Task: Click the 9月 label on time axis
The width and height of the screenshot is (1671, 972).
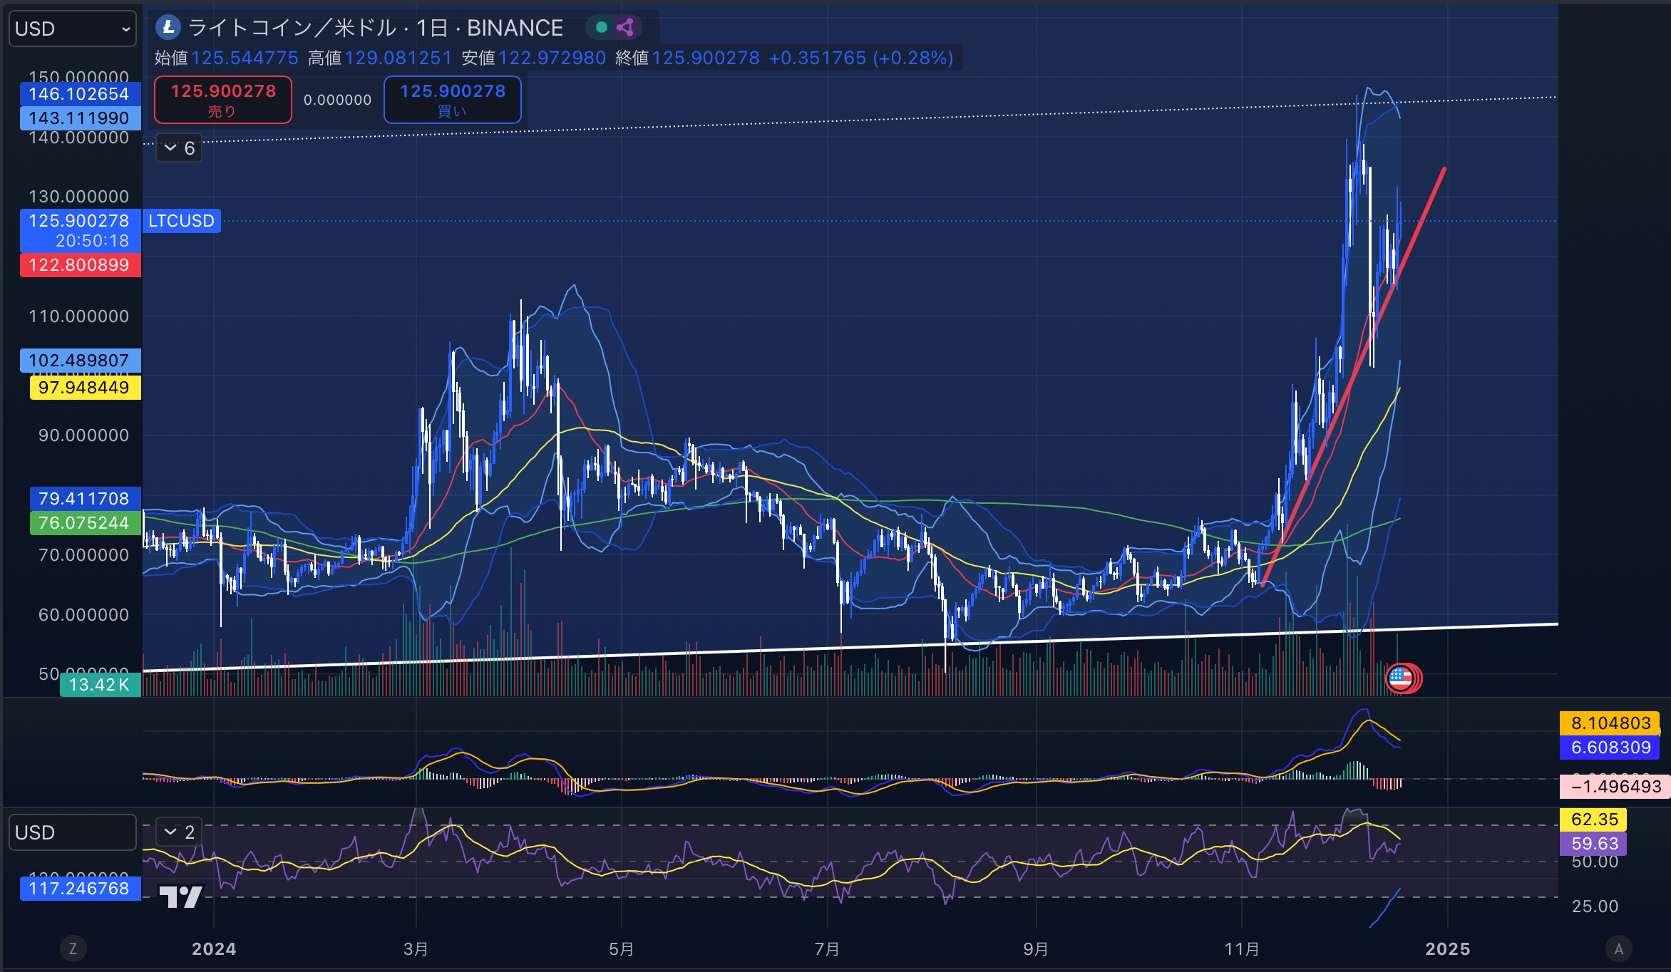Action: coord(1036,948)
